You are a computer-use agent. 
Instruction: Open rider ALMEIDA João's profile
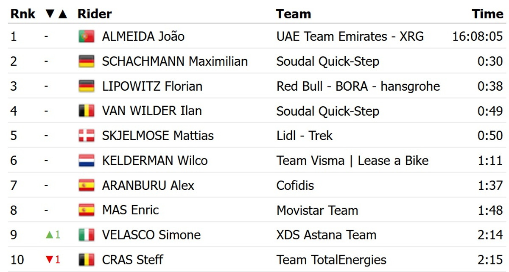pos(143,36)
